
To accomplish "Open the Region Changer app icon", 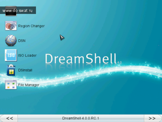I will (x=11, y=26).
